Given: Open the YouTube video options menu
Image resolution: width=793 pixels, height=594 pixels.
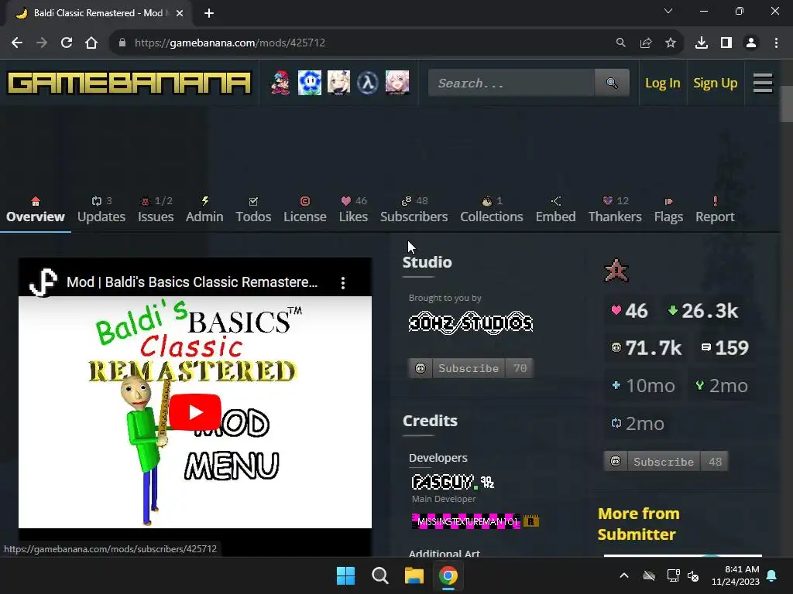Looking at the screenshot, I should [343, 282].
